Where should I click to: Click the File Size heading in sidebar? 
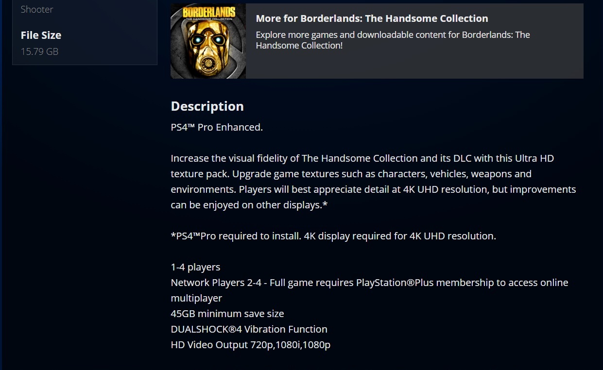pos(41,35)
